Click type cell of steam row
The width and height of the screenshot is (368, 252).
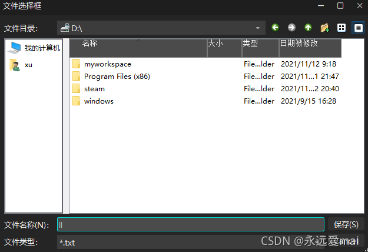pyautogui.click(x=259, y=89)
